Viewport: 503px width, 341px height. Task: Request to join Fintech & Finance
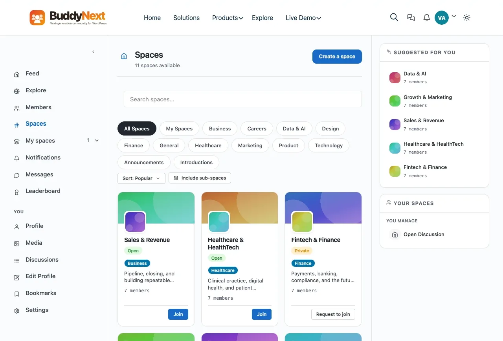(333, 314)
